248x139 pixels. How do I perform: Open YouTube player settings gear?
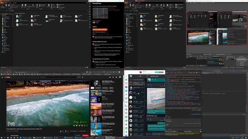[x=79, y=125]
